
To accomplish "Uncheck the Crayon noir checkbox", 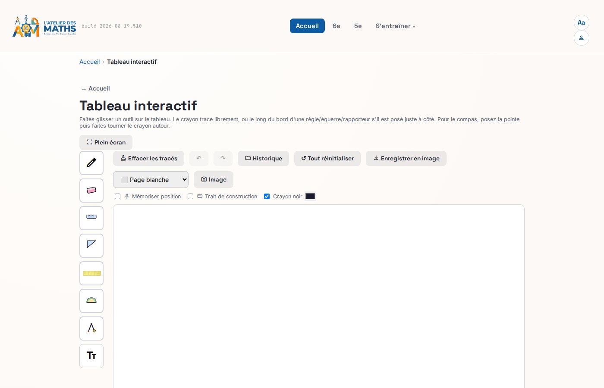I will 267,197.
